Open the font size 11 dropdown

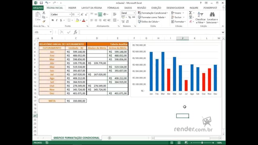pos(78,14)
